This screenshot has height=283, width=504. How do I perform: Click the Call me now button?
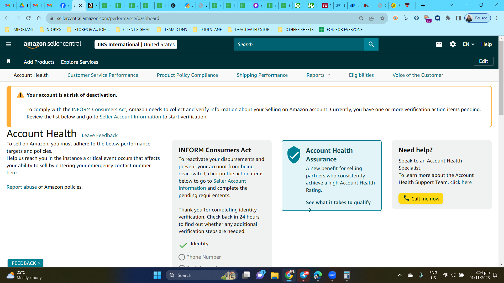click(x=421, y=198)
